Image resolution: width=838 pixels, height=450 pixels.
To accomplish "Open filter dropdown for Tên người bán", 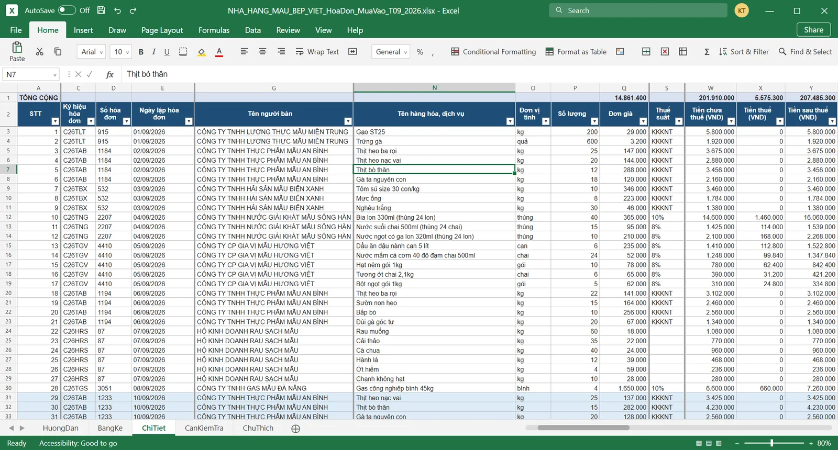I will (348, 121).
